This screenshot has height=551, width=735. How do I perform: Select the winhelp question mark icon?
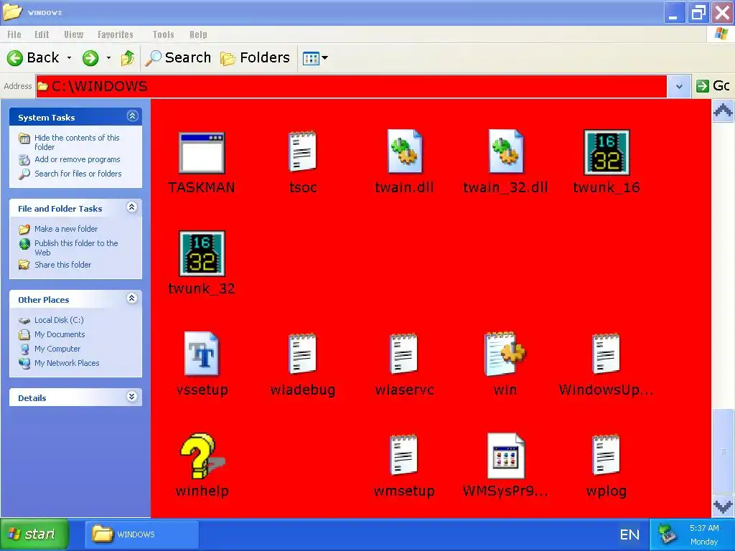coord(202,455)
